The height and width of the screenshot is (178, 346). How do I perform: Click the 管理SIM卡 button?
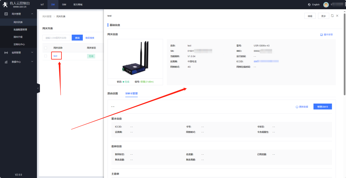pos(322,107)
